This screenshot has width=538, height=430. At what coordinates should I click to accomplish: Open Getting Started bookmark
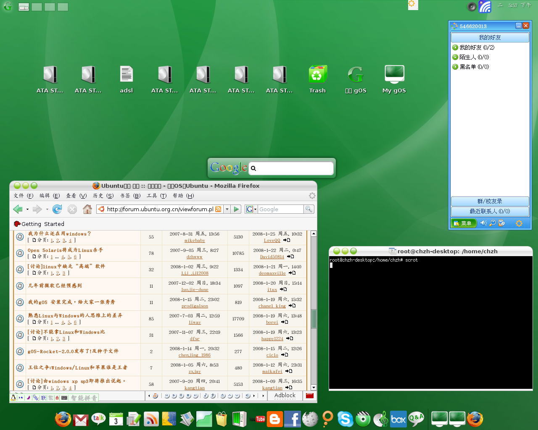pyautogui.click(x=39, y=224)
